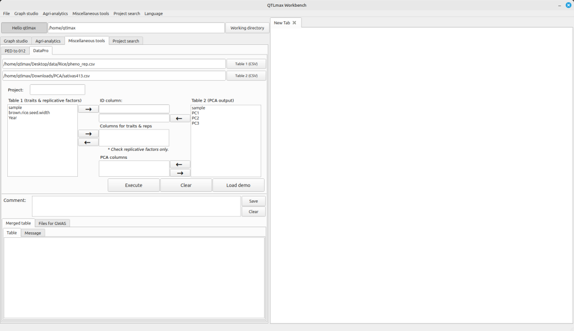Remove PCA column using right arrow button
The image size is (574, 331).
pos(179,173)
